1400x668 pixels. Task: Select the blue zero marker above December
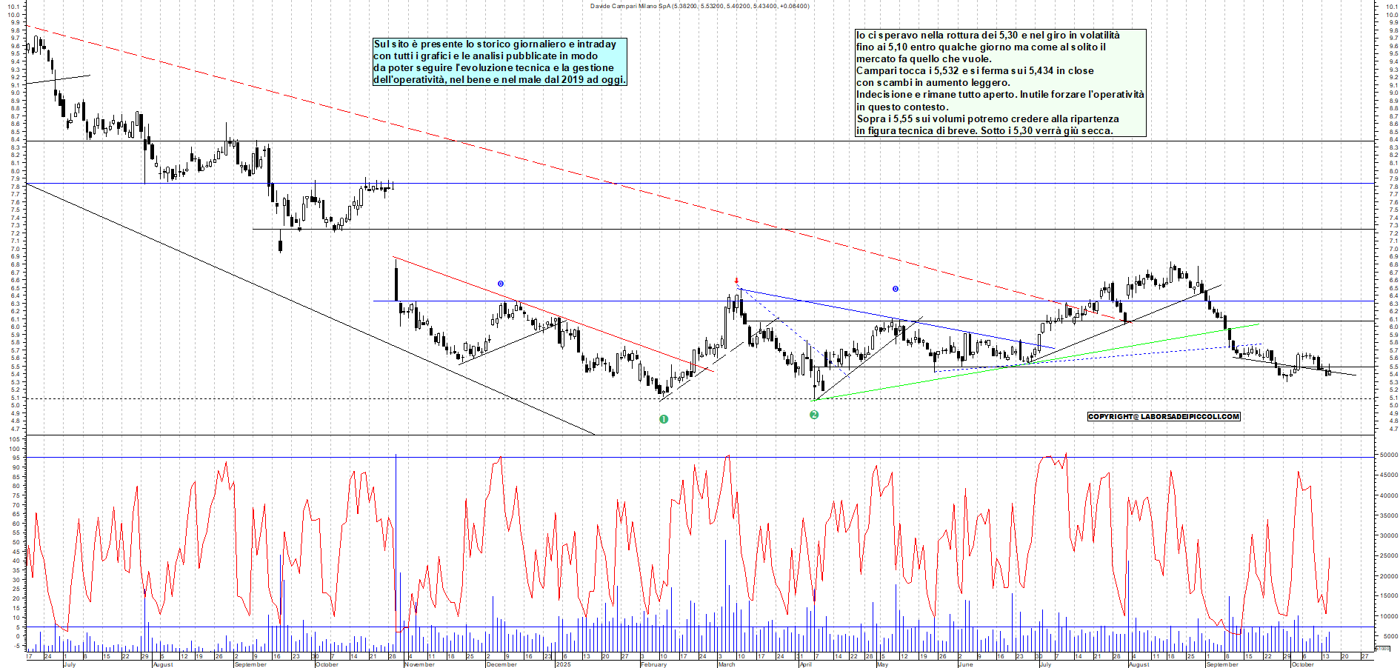click(x=501, y=284)
